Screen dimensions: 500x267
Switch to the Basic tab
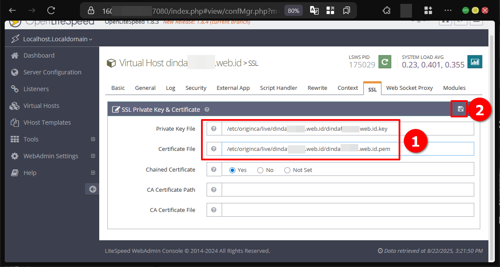(x=118, y=88)
